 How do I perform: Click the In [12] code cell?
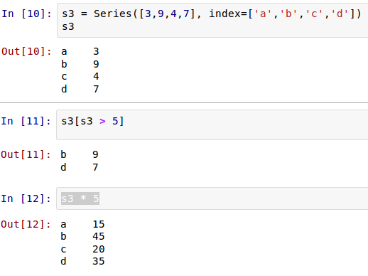(212, 198)
